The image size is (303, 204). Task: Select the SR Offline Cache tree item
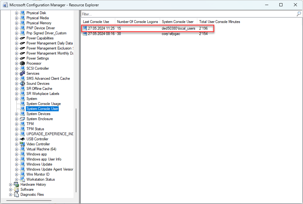[39, 89]
